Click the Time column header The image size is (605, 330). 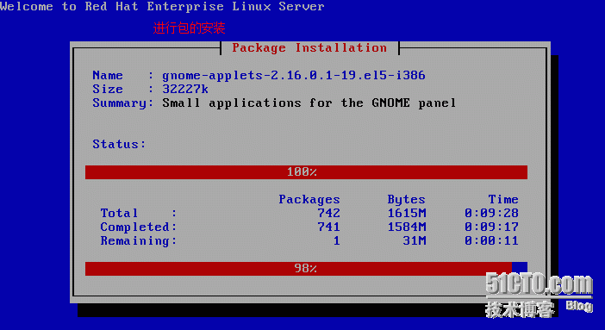(503, 199)
